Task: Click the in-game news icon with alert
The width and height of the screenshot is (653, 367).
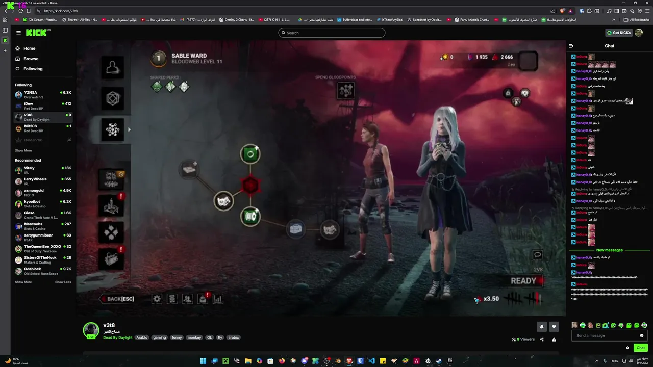Action: coord(203,299)
